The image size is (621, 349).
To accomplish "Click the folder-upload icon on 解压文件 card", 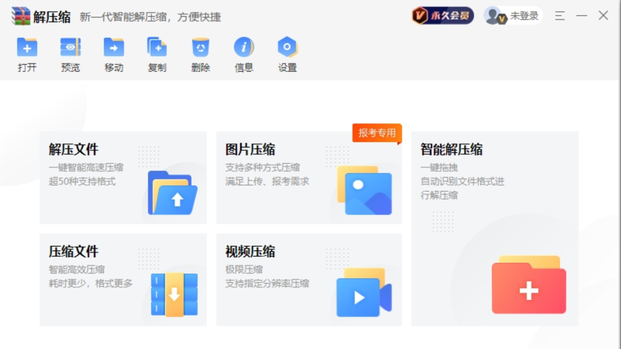I will (x=173, y=193).
